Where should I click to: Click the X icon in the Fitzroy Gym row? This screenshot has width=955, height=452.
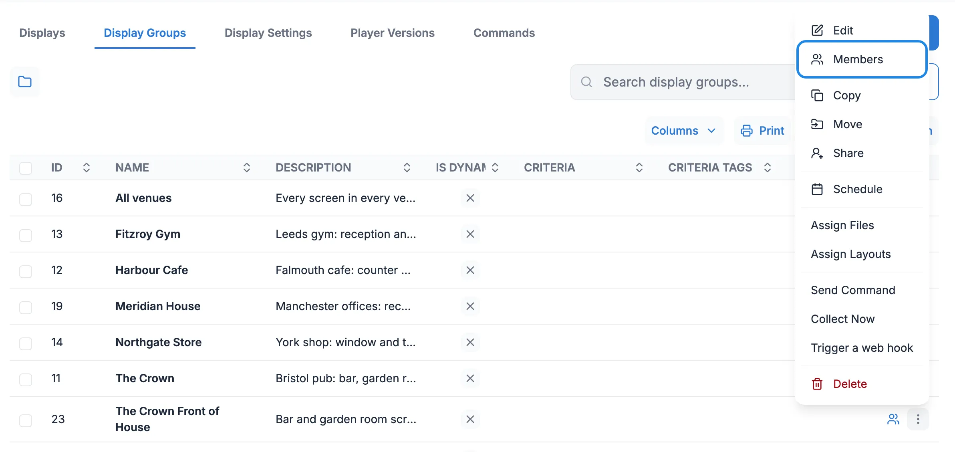click(x=470, y=234)
